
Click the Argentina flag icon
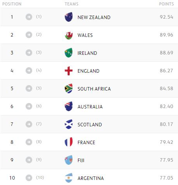[69, 178]
